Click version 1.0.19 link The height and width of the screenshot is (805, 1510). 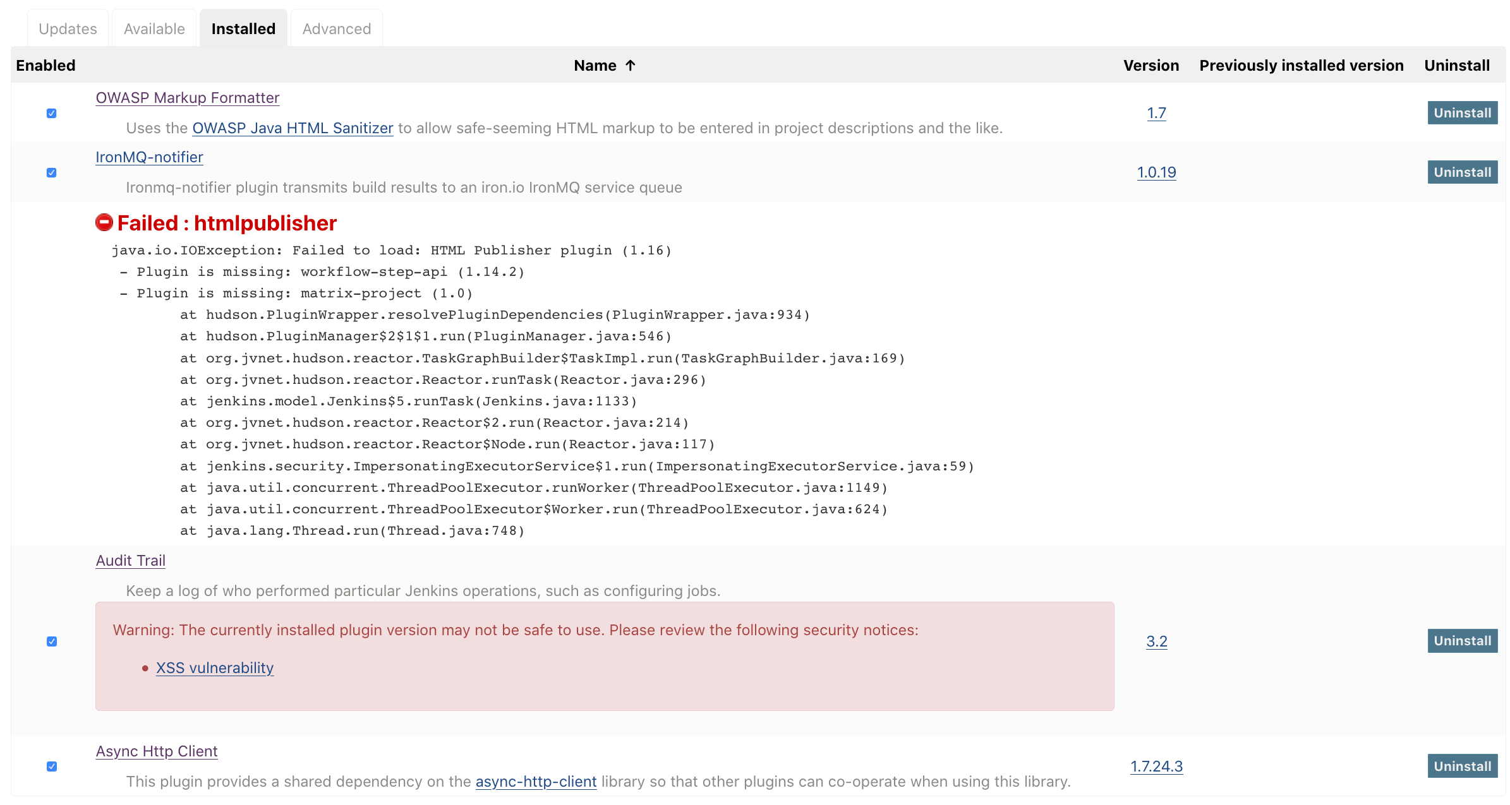[1156, 172]
